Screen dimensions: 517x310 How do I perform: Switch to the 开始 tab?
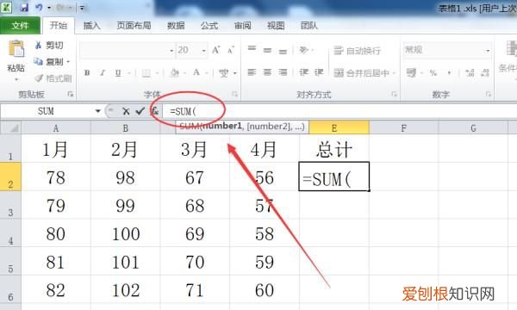[x=58, y=25]
